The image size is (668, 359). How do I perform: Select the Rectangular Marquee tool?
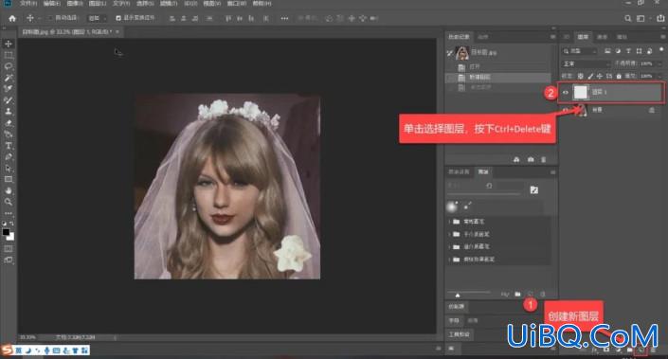point(9,55)
